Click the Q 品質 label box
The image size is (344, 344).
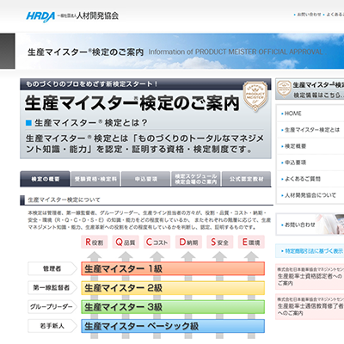pos(126,243)
